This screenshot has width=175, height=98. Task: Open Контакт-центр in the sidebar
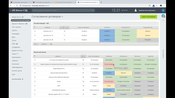click(x=17, y=71)
